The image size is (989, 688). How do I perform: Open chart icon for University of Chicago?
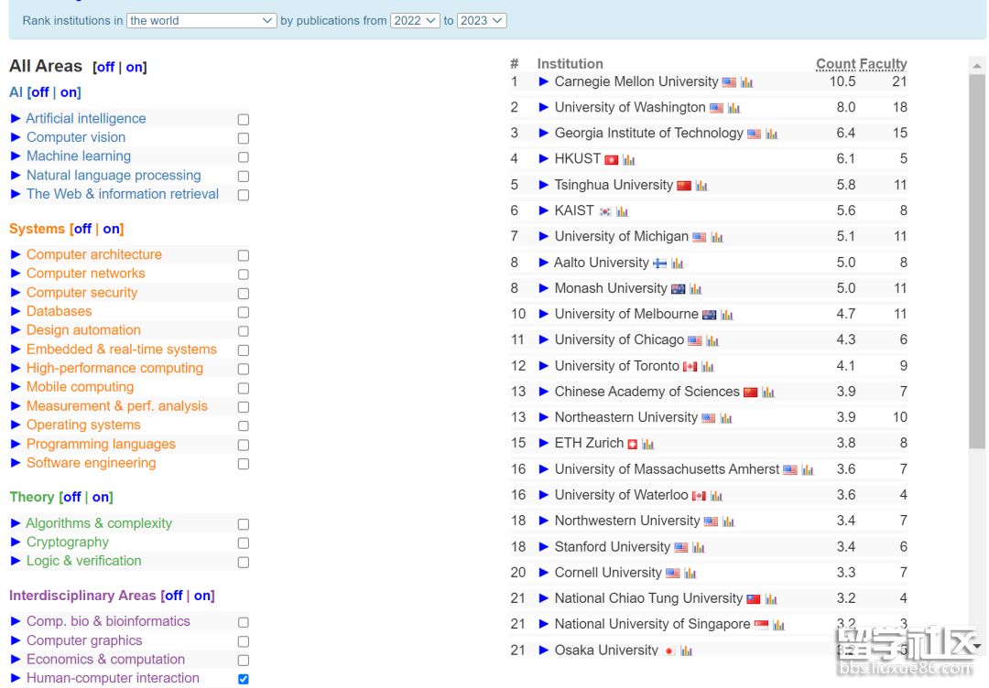(x=712, y=341)
